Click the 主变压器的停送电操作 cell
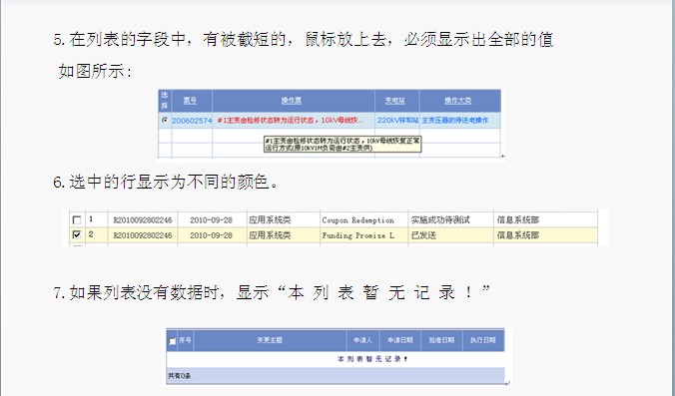 (455, 121)
